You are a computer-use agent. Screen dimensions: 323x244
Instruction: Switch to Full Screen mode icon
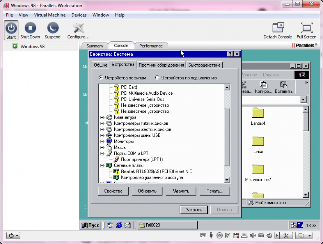(x=307, y=27)
